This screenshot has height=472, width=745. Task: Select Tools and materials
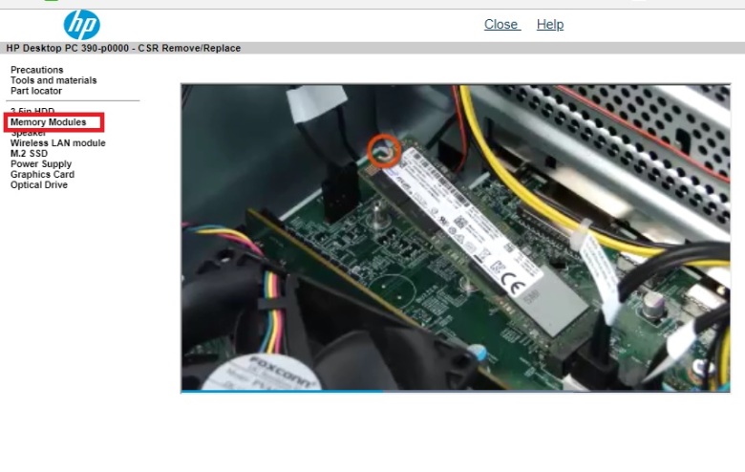[x=53, y=80]
